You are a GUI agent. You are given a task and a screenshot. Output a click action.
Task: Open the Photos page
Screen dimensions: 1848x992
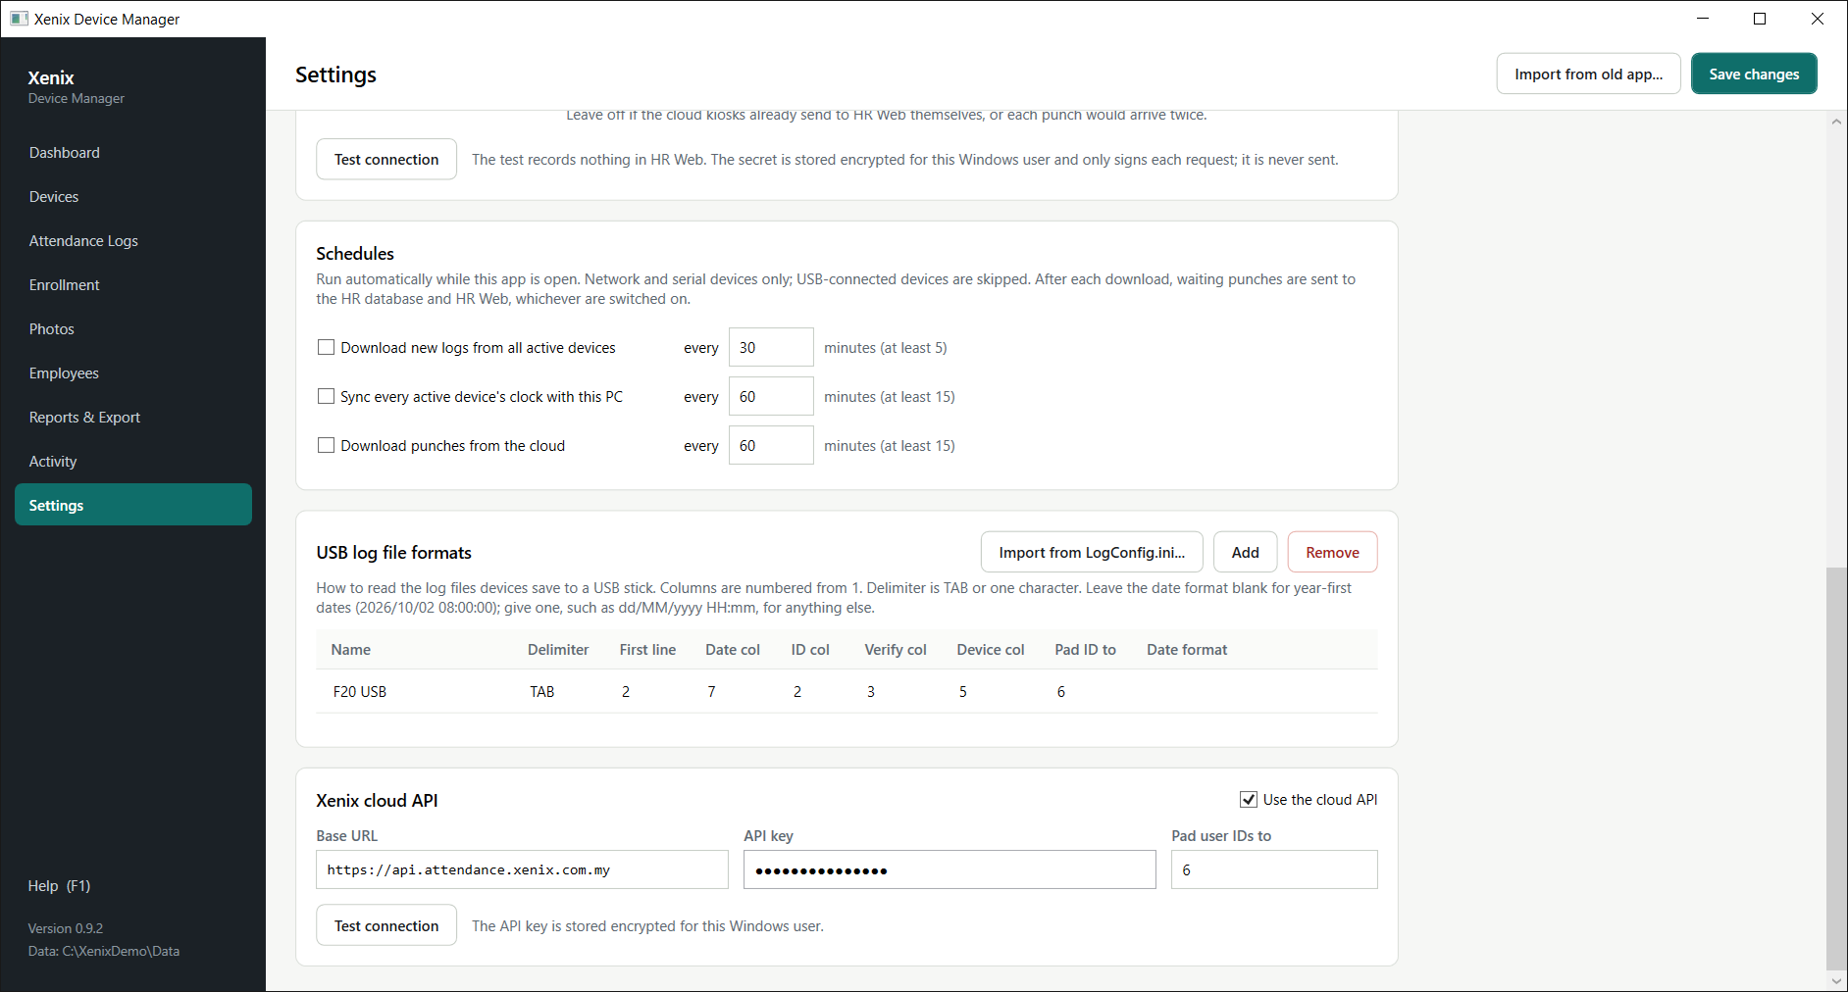pos(133,329)
